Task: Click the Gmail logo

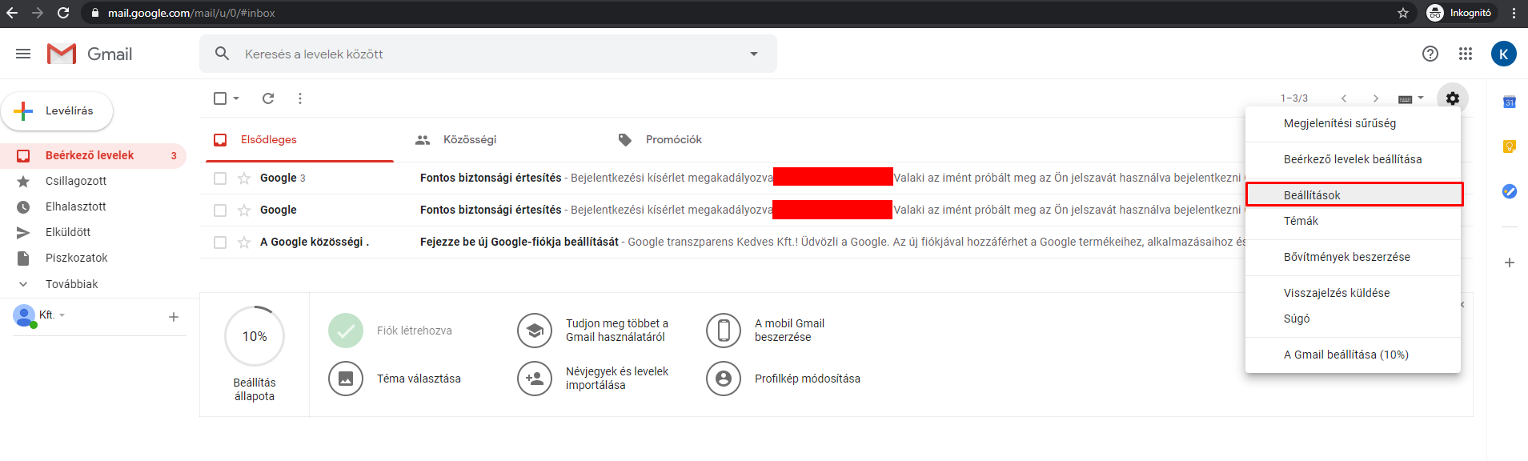Action: [90, 54]
